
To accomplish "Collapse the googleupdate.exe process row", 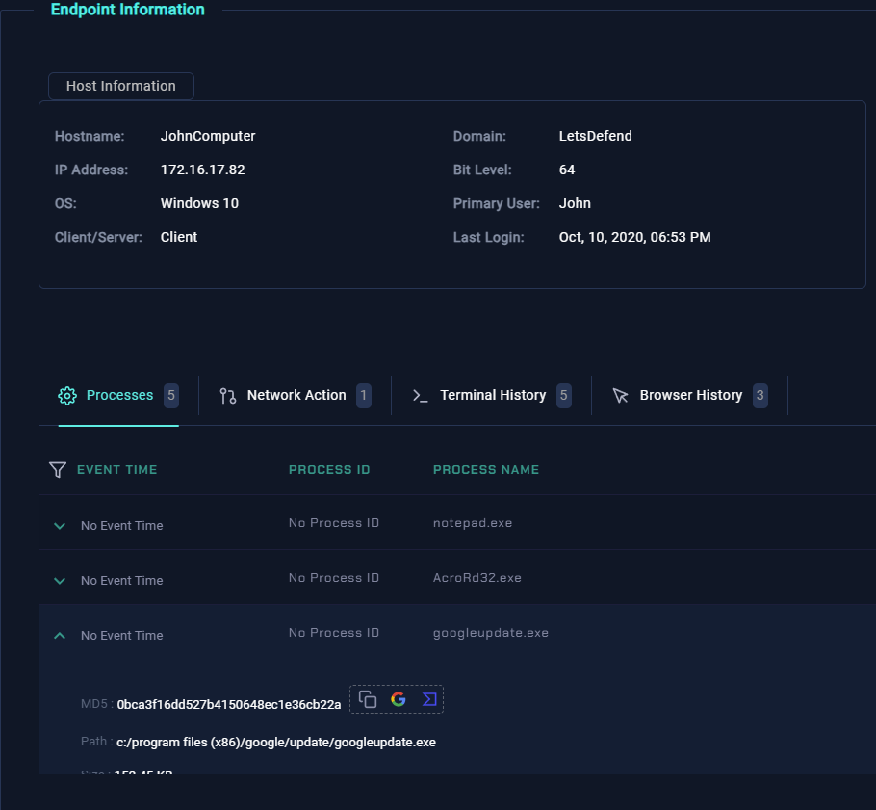I will point(60,636).
